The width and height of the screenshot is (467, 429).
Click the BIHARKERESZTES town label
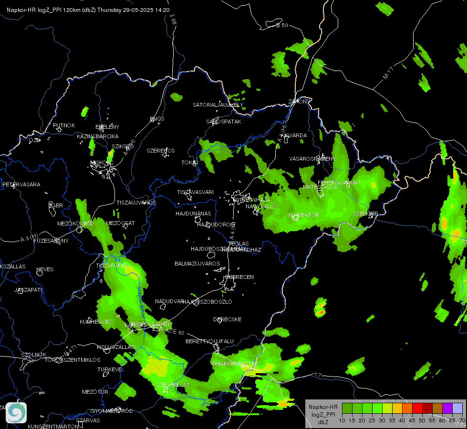[234, 364]
